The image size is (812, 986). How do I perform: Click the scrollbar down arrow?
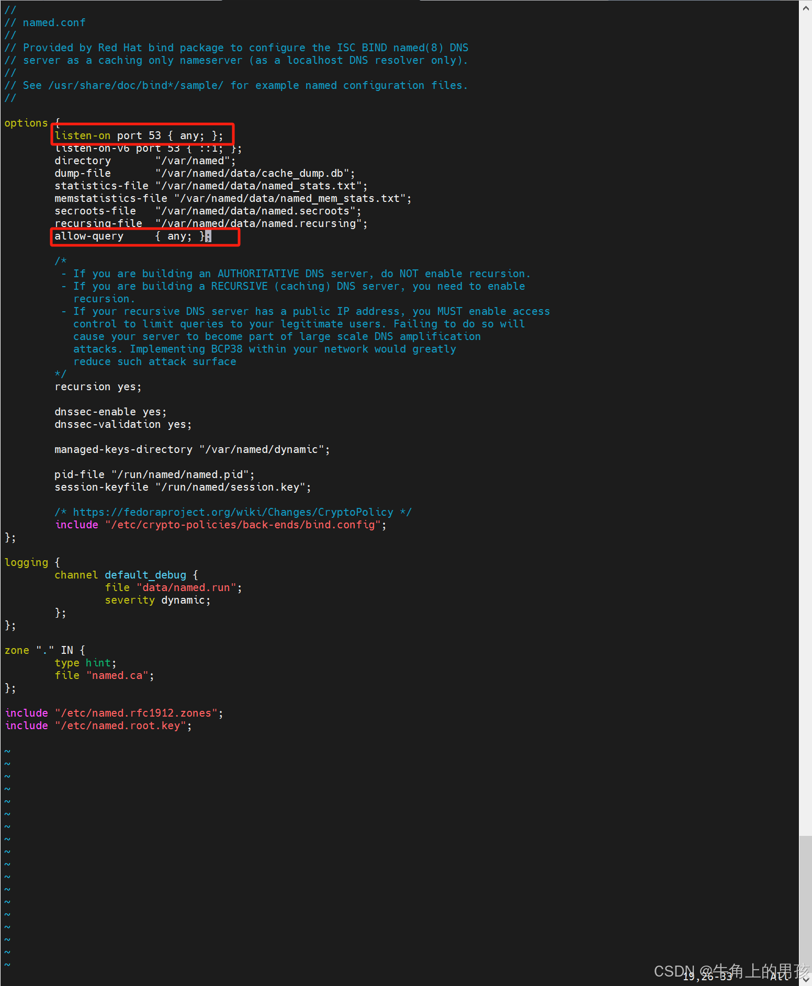[x=805, y=979]
